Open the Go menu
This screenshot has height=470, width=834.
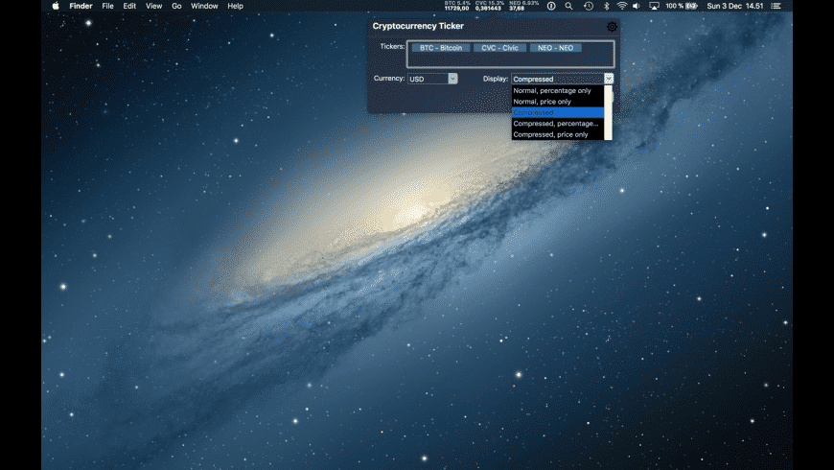tap(176, 6)
